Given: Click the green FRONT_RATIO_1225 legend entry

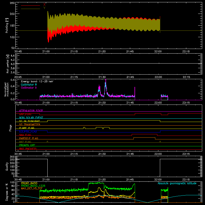Looking at the screenshot, I should [x=33, y=186].
